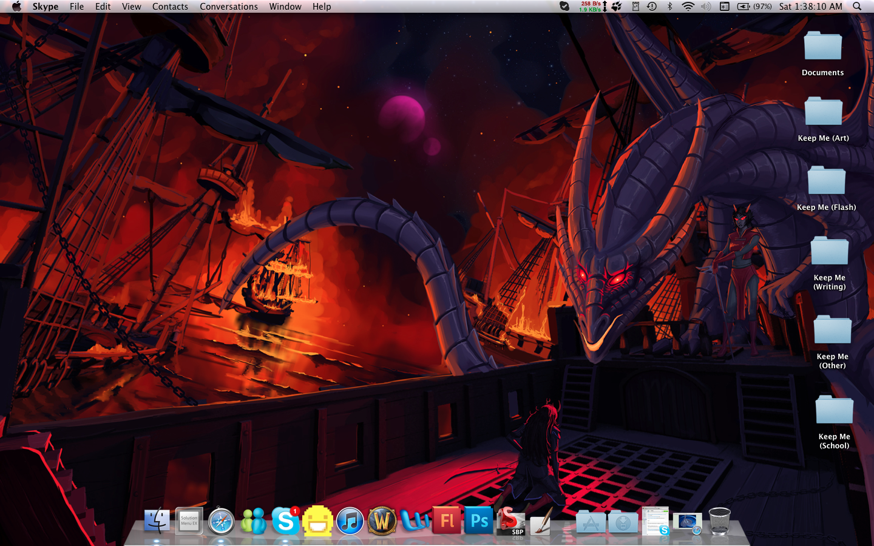Open Microsoft Messenger from the Dock
Viewport: 874px width, 546px height.
(x=253, y=521)
